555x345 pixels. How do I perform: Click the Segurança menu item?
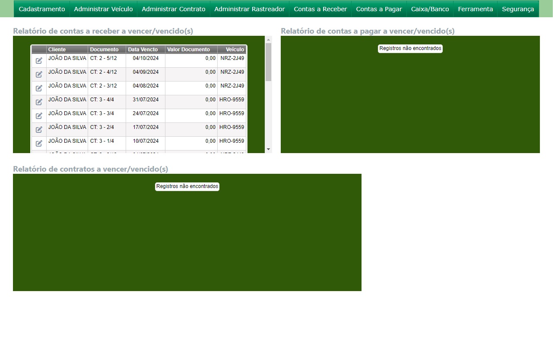[518, 9]
